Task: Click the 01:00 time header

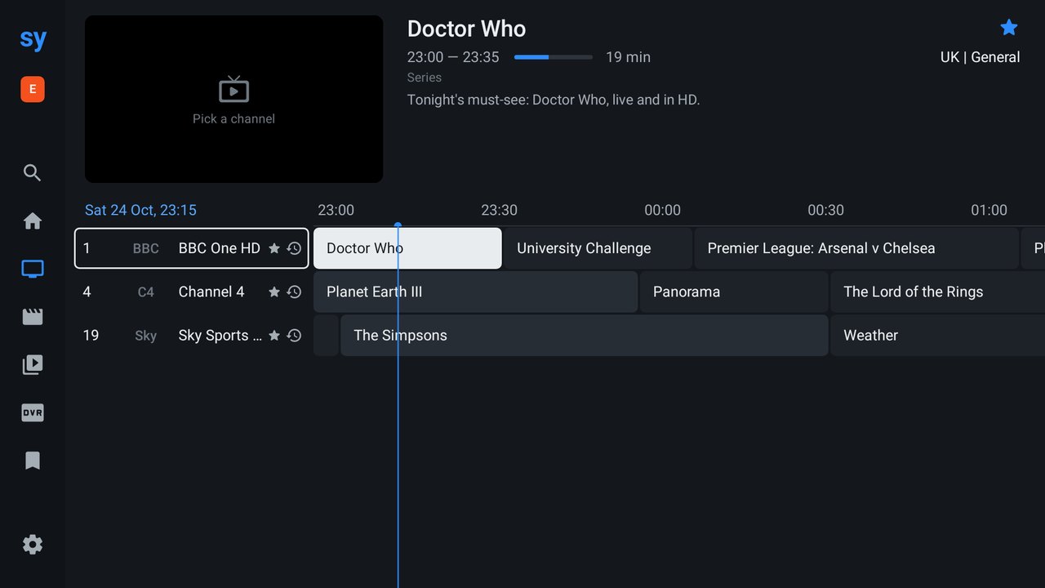Action: (x=989, y=210)
